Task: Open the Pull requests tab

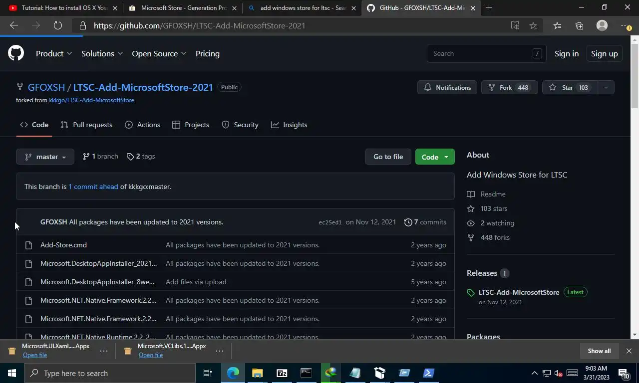Action: (x=86, y=125)
